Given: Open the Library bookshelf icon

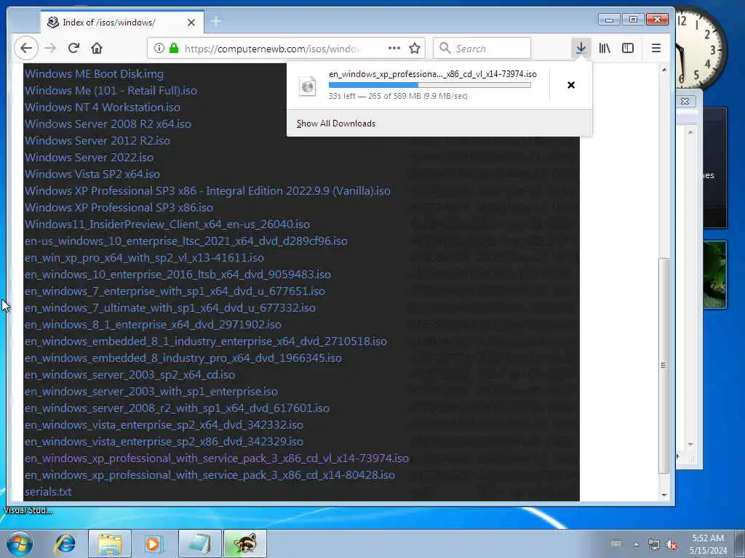Looking at the screenshot, I should [x=605, y=48].
